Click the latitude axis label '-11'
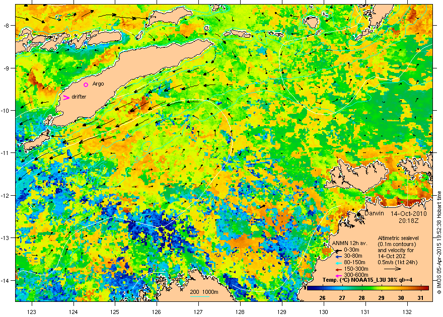The image size is (443, 317). click(x=5, y=152)
